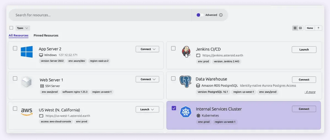Click the 'software: nginx 1.25.3' label
330x140 pixels.
[75, 92]
